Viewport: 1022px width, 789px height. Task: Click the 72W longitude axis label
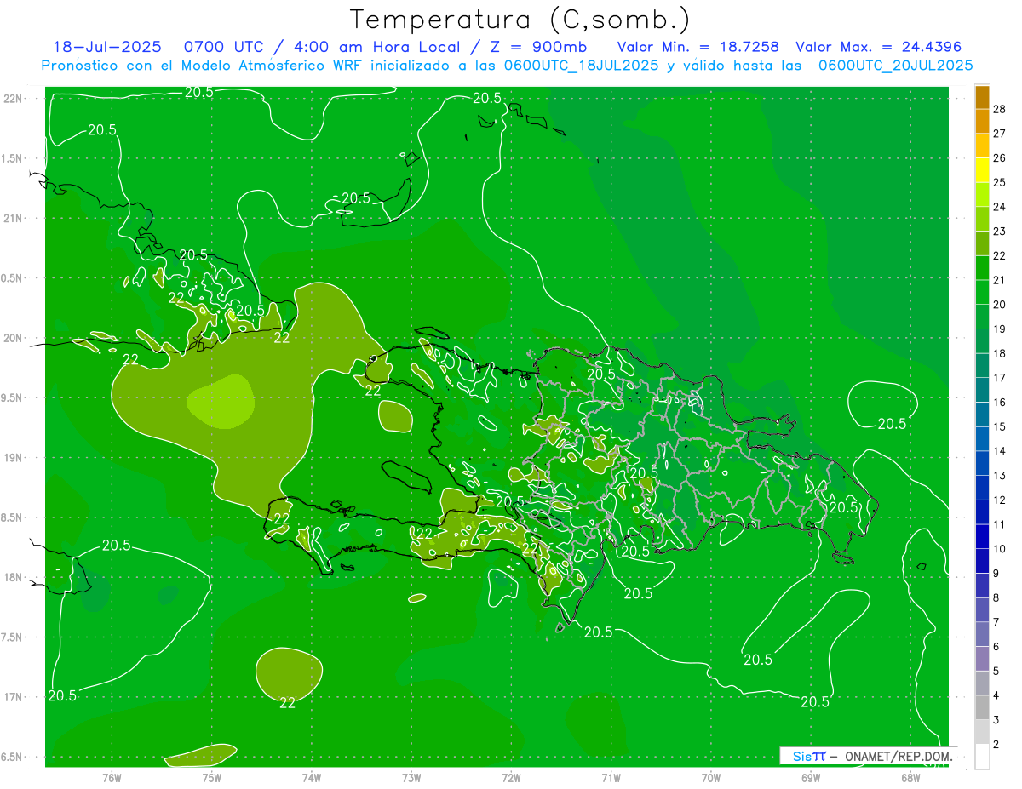512,777
